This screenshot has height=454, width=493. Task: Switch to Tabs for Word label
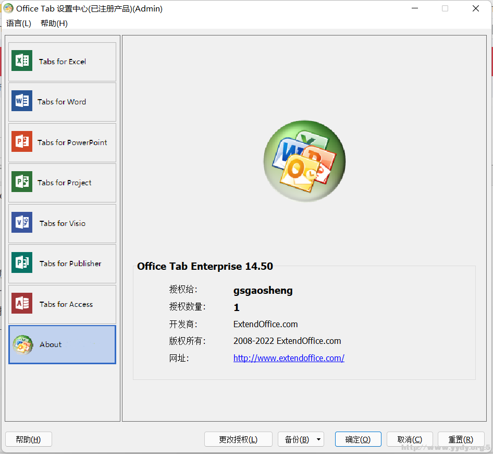coord(61,102)
